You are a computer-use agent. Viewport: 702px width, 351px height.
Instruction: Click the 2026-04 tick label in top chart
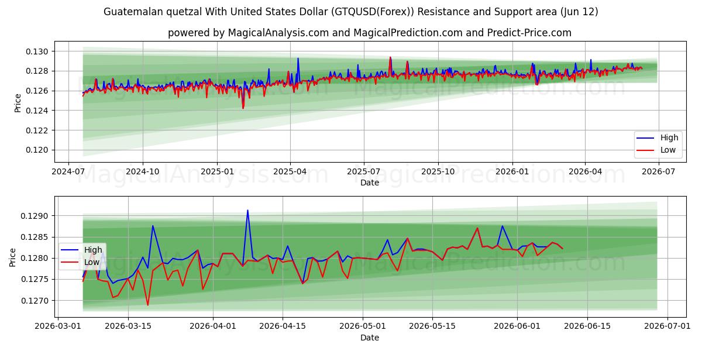[x=585, y=171]
